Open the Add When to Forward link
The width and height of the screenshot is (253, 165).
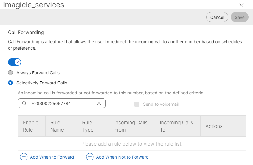tap(52, 157)
